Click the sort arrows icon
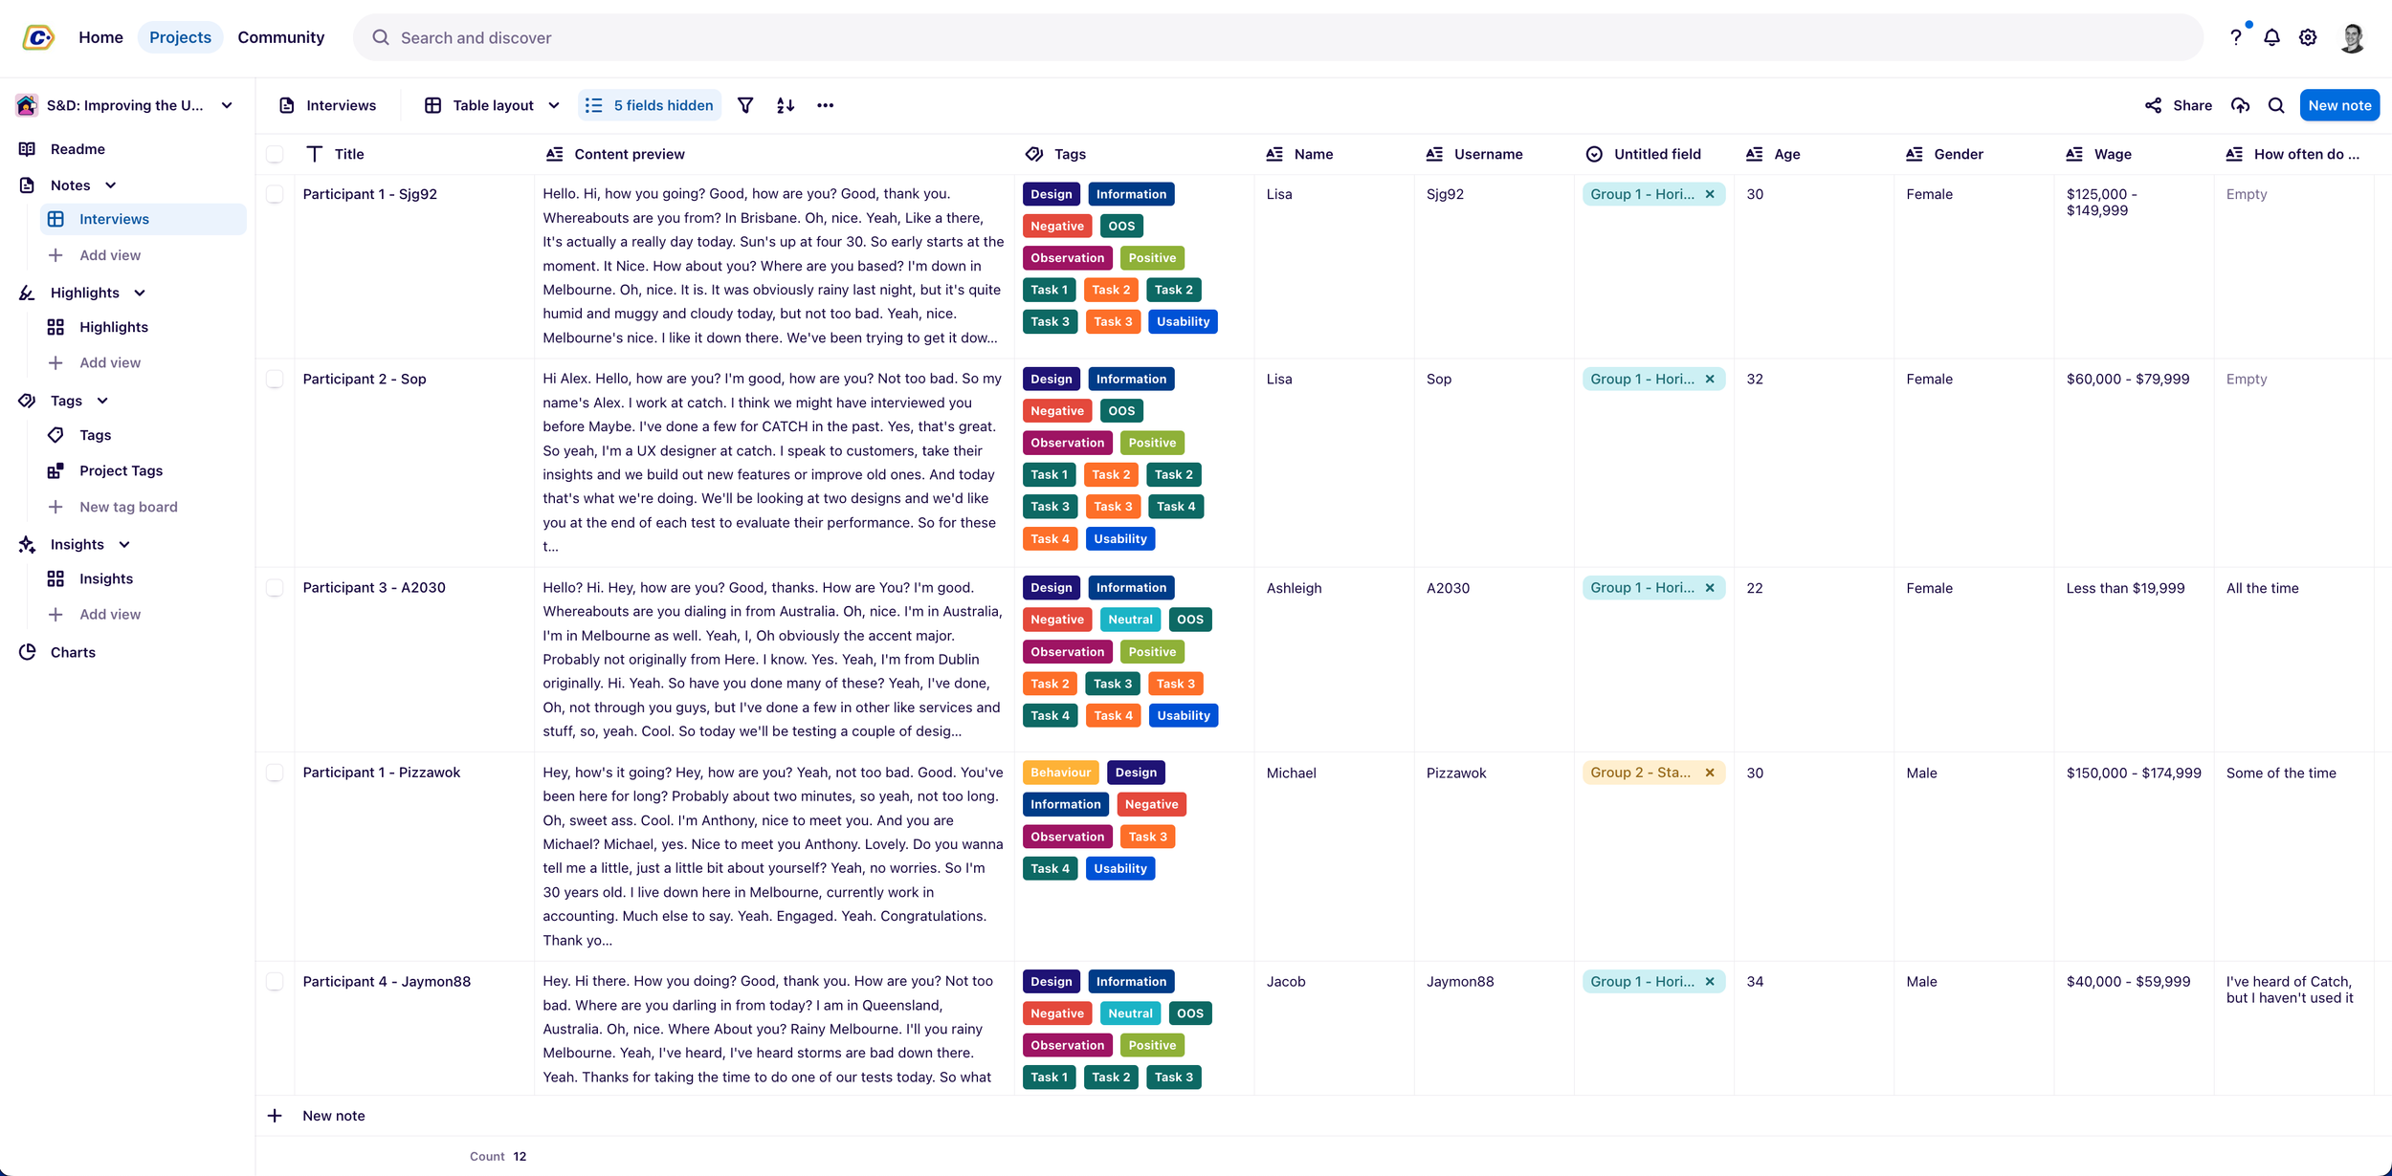2392x1176 pixels. point(786,105)
